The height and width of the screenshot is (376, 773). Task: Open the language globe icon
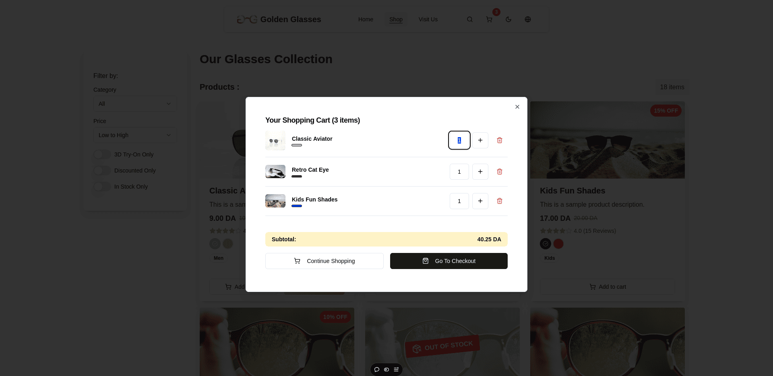[527, 19]
